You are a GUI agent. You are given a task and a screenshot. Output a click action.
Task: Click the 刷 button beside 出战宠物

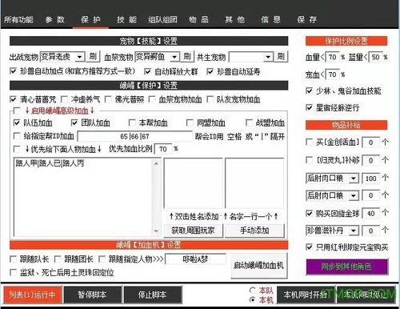(x=93, y=57)
